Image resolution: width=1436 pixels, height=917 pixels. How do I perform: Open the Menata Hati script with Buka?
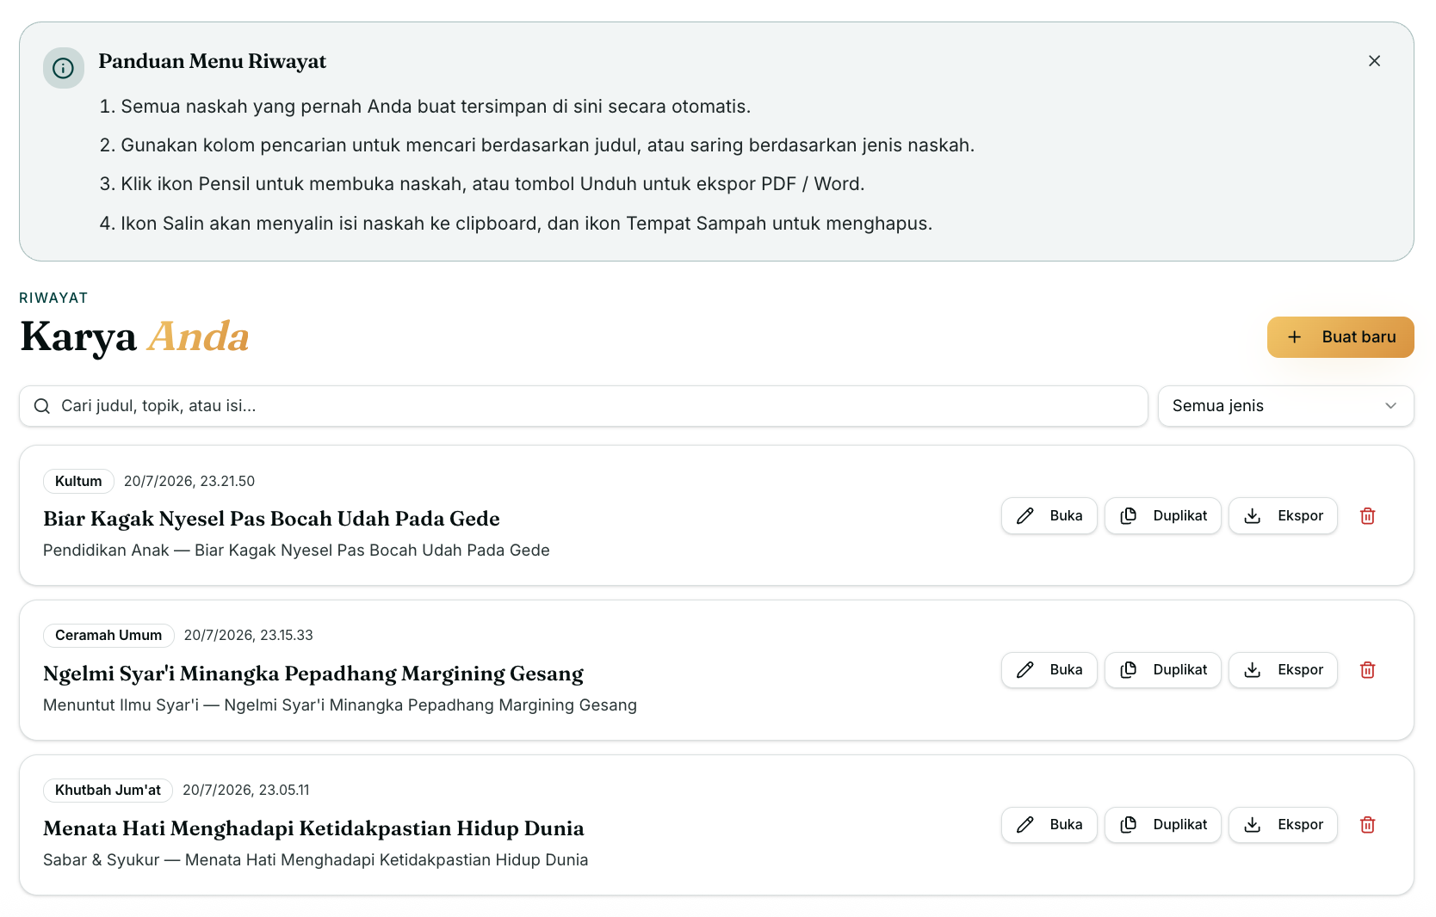(1049, 825)
